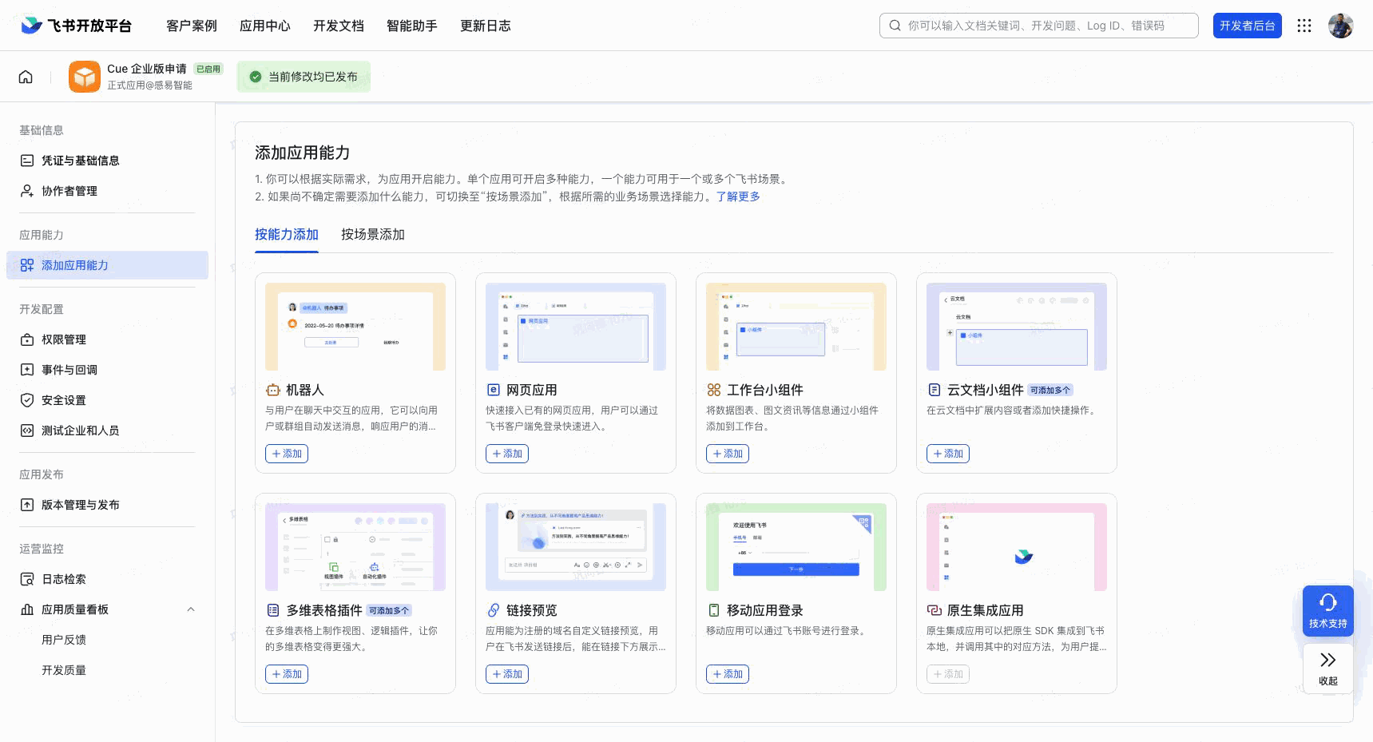
Task: Click the 正式应用@感易智能 subtitle
Action: pyautogui.click(x=150, y=85)
